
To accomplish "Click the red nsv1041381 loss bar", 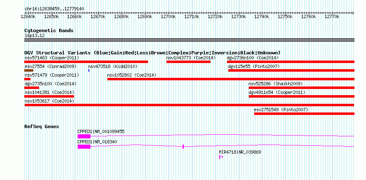I will 49,96.
